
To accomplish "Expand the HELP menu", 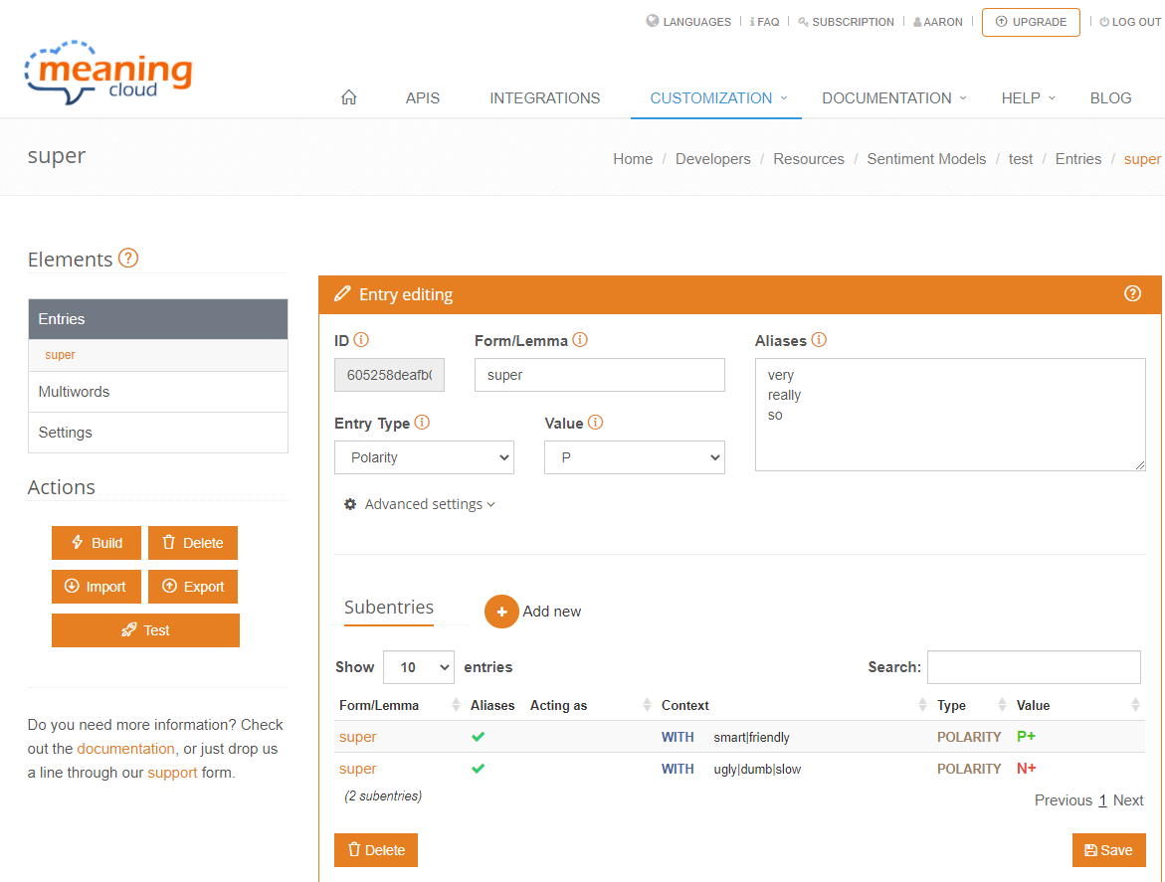I will [x=1029, y=98].
